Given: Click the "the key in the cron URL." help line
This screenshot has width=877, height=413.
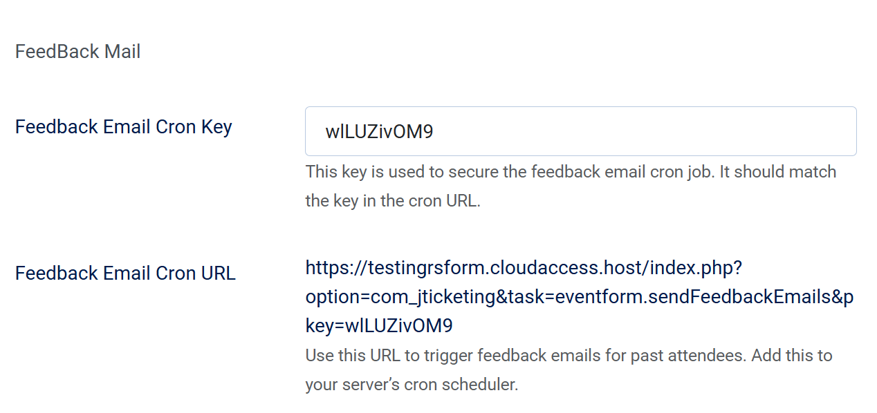Looking at the screenshot, I should click(392, 202).
